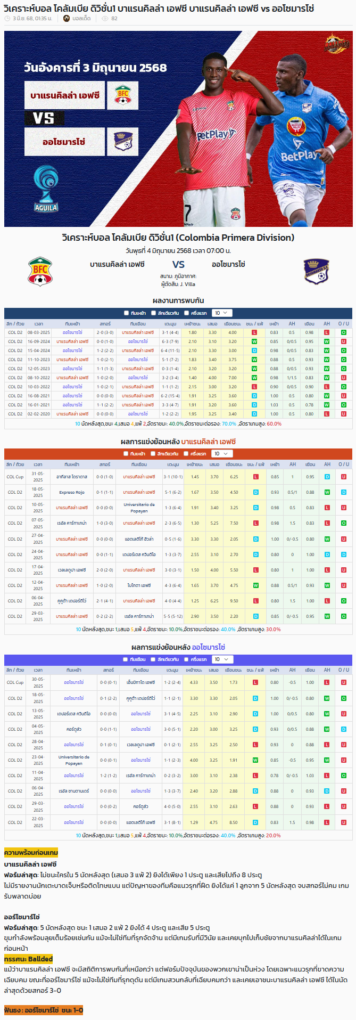The height and width of the screenshot is (1020, 356).
Task: Open the match-count dropdown in the Orsomarso form table
Action: pos(221,659)
